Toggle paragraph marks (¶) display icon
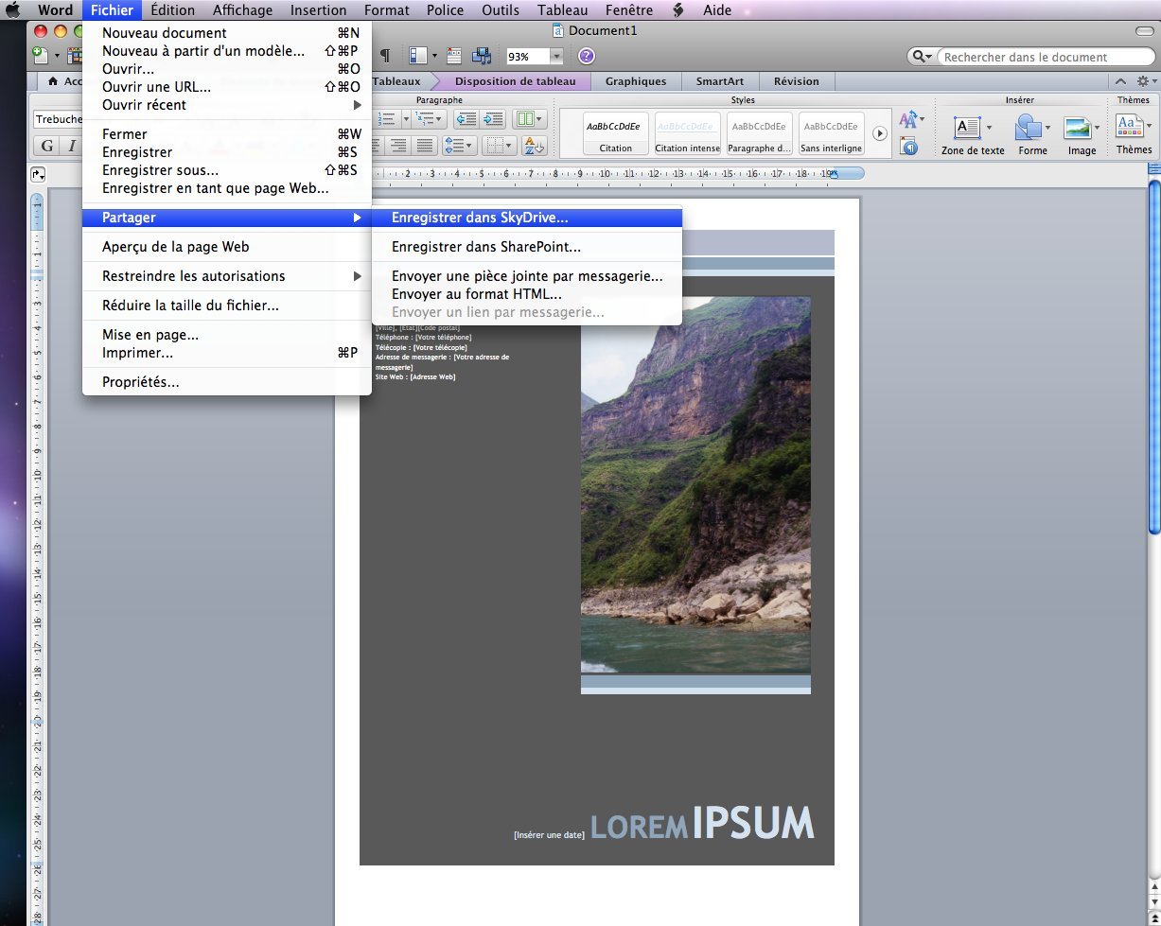The width and height of the screenshot is (1161, 926). (x=384, y=56)
